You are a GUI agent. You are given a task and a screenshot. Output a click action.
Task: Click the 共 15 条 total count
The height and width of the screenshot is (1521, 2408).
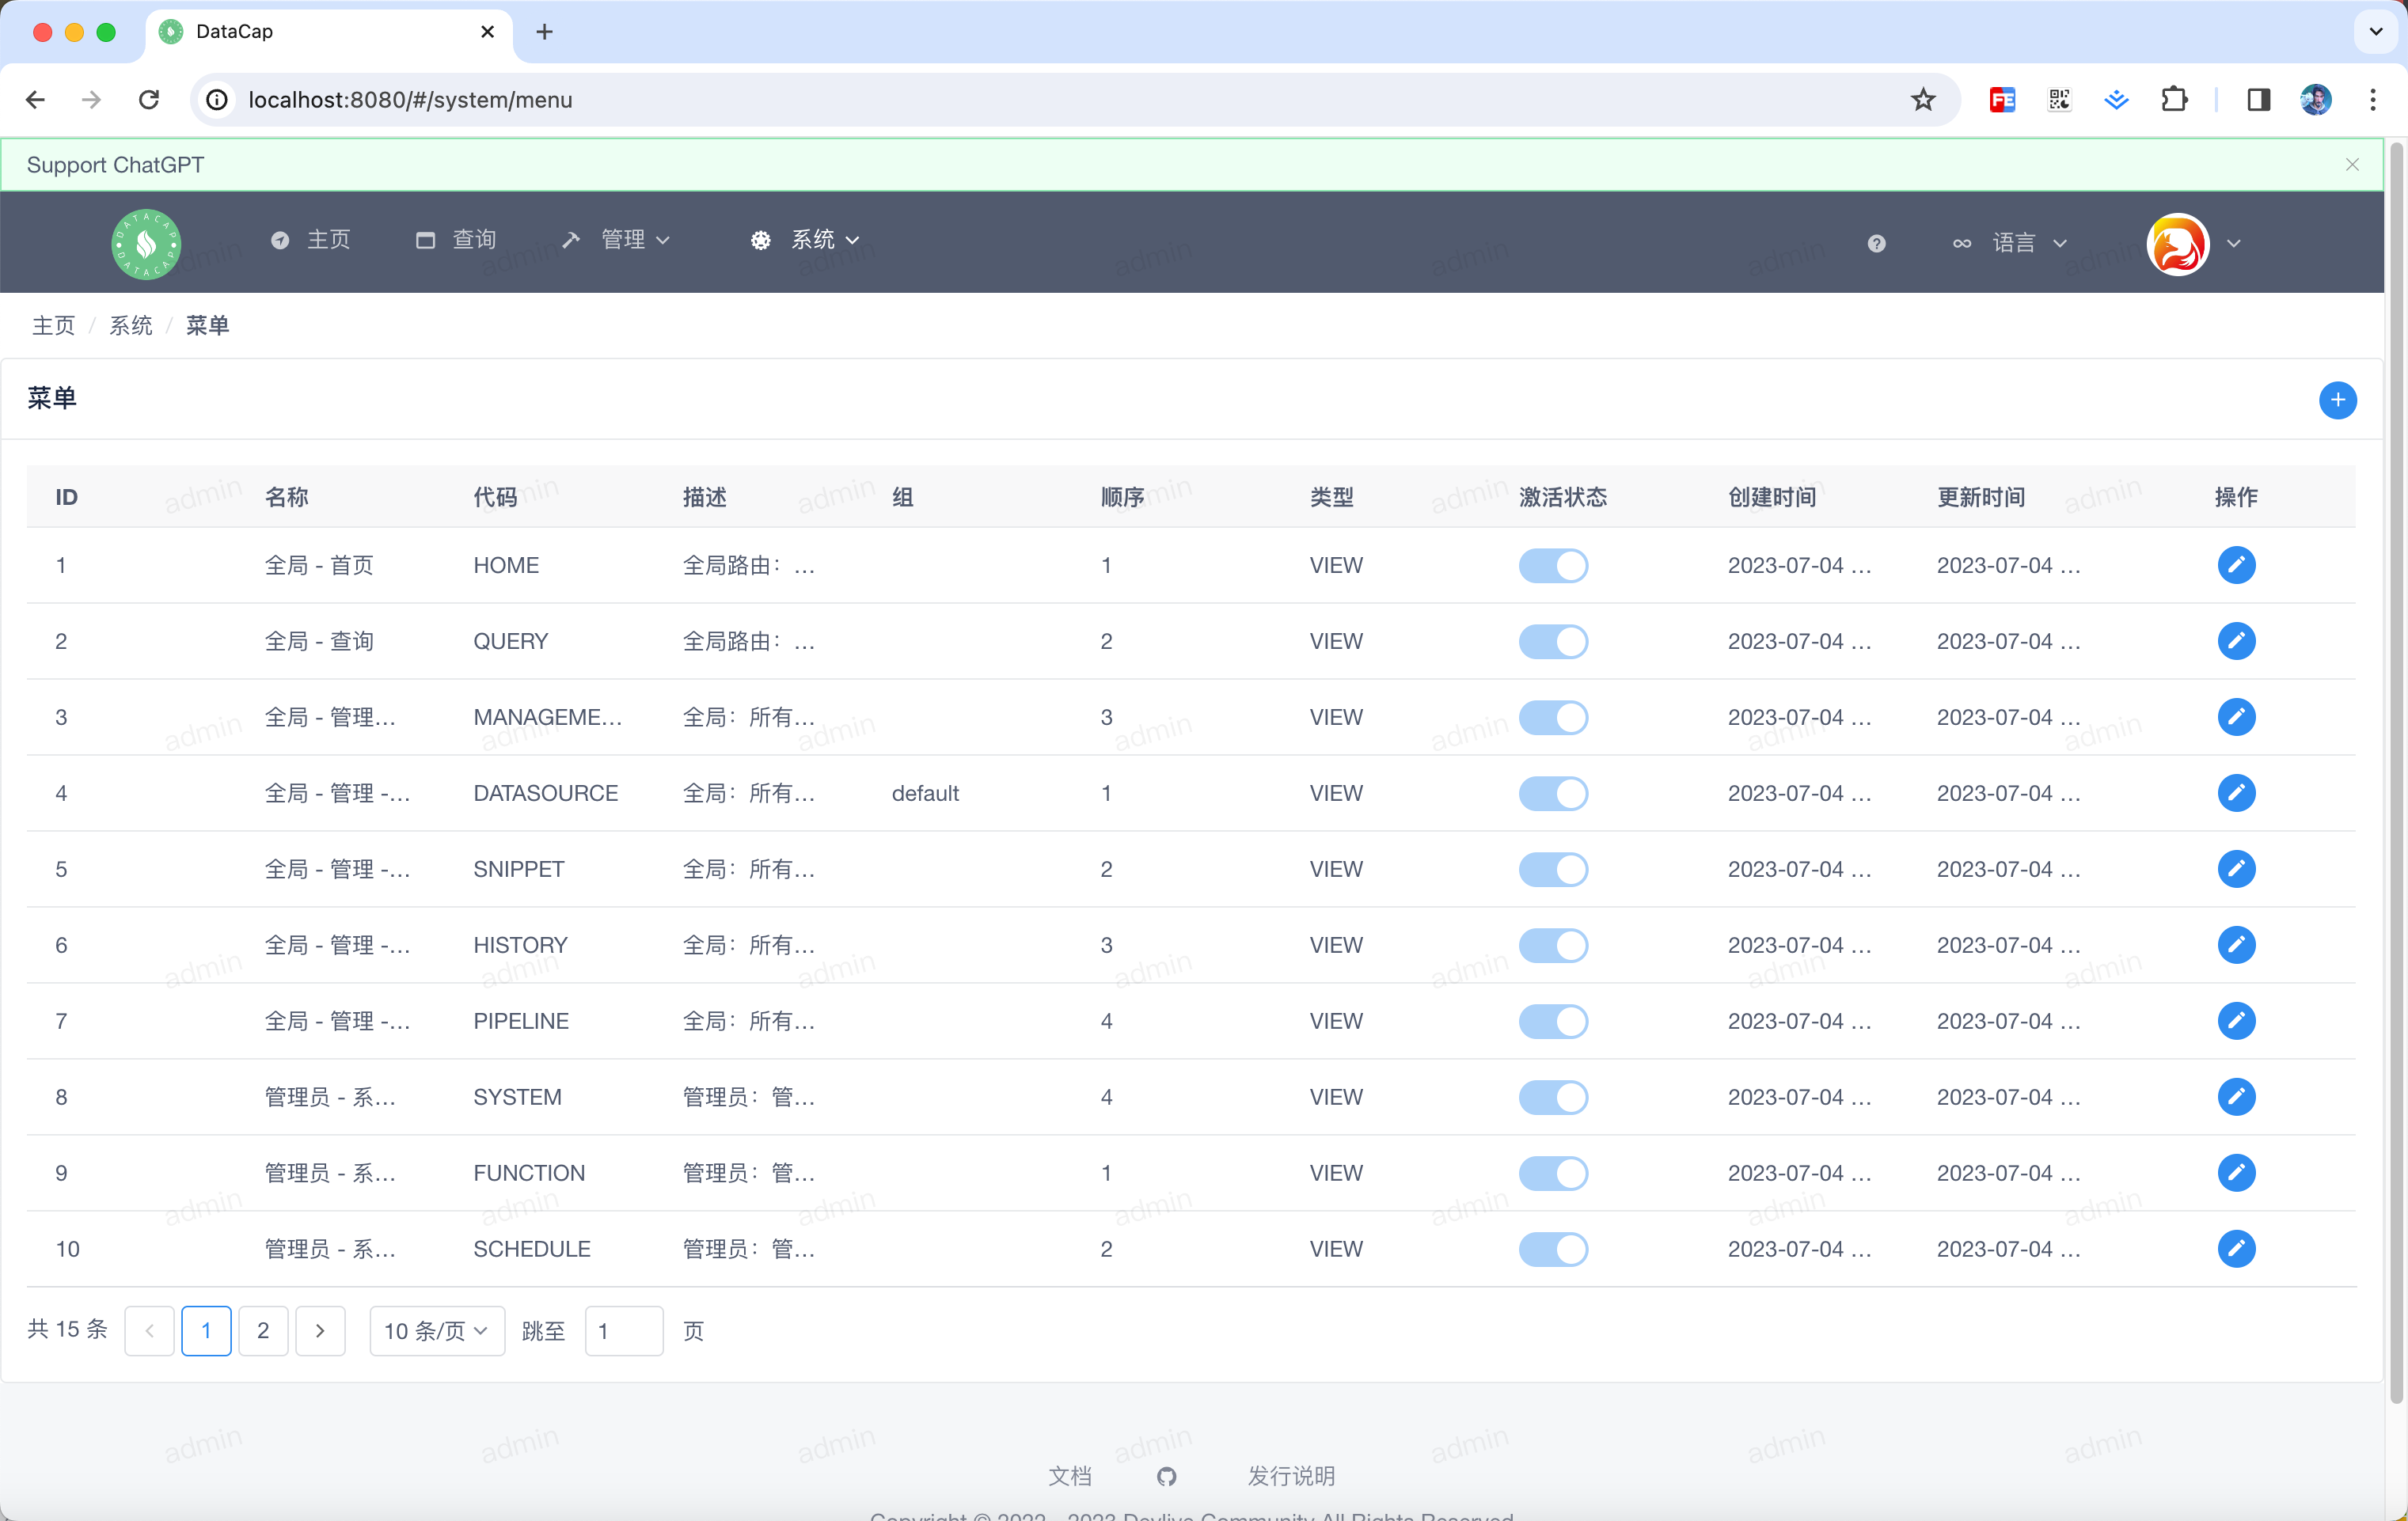[67, 1329]
